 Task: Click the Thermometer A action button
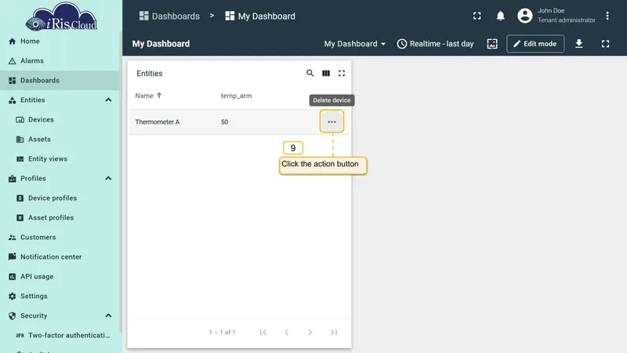(x=332, y=122)
